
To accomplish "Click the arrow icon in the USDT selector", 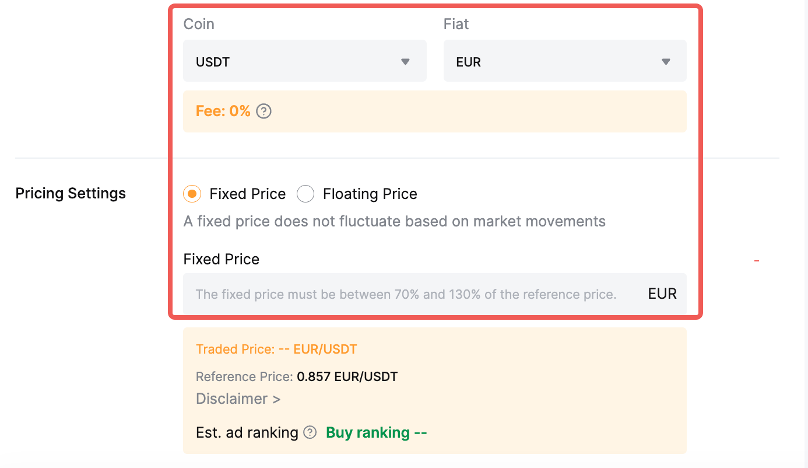I will (405, 62).
